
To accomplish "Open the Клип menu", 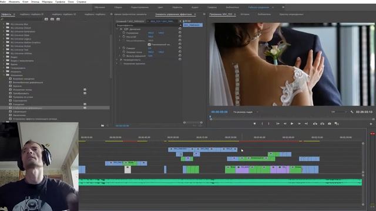I will (x=25, y=2).
